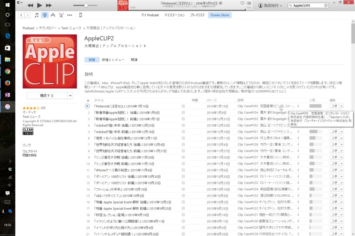
Task: Adjust the volume slider
Action: tap(85, 6)
